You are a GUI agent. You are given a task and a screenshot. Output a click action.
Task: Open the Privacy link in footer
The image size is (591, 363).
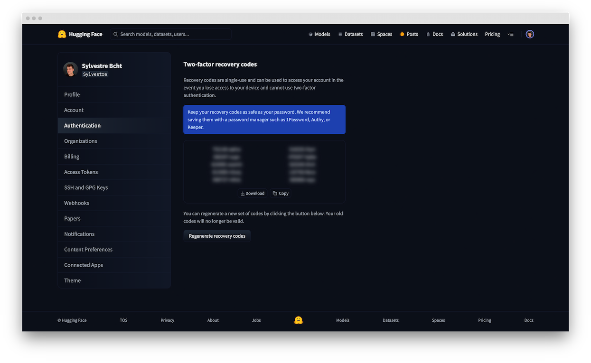click(167, 320)
